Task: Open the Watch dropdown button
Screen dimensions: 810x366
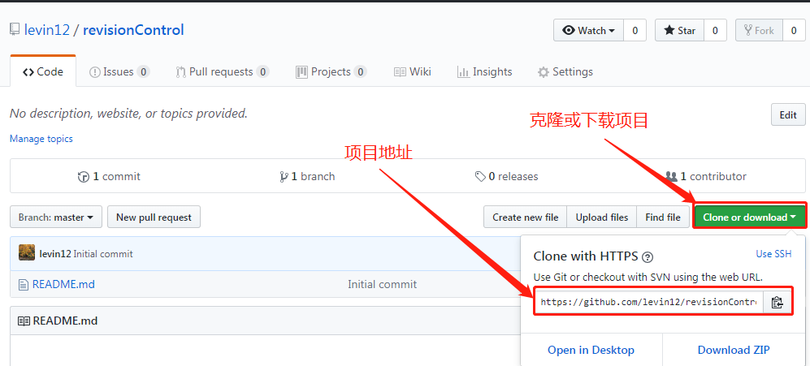Action: (x=589, y=31)
